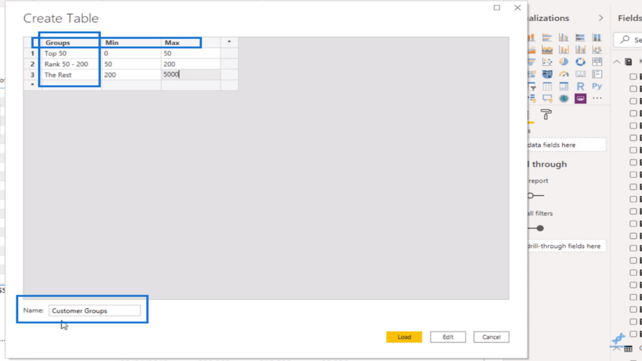Select the stacked area chart visual
The image size is (642, 361).
[547, 50]
